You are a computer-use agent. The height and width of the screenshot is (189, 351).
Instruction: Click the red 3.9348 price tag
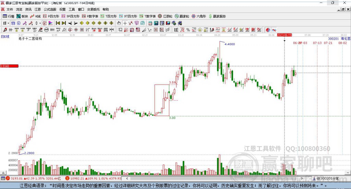tap(9, 66)
